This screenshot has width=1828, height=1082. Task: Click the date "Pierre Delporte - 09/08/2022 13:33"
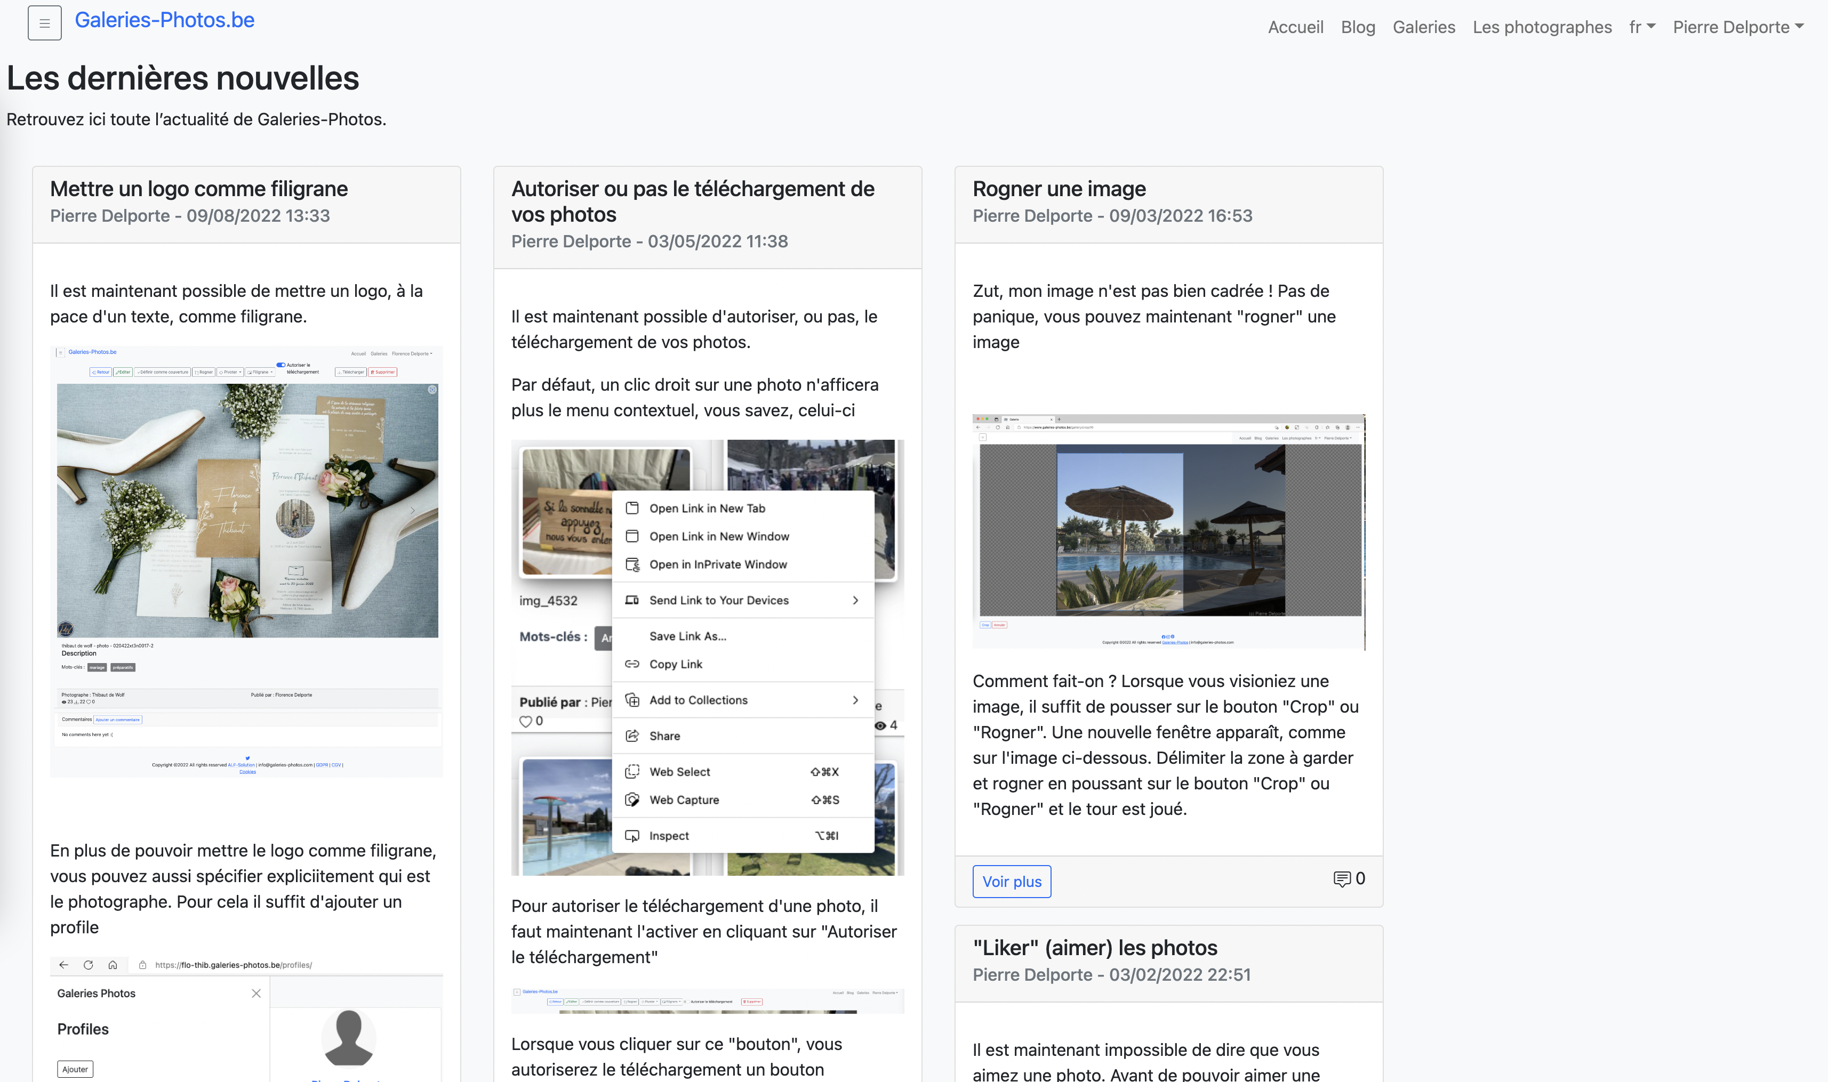[190, 216]
